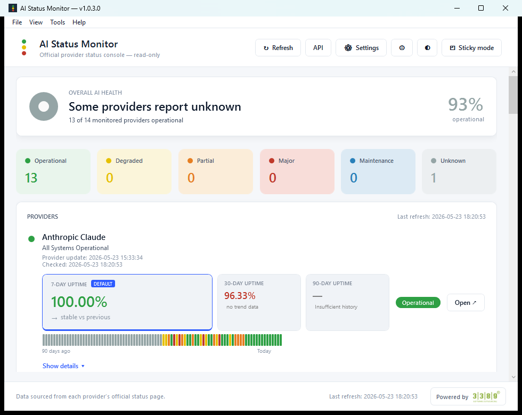Toggle the dark/light theme icon button
Viewport: 522px width, 415px height.
coord(427,48)
